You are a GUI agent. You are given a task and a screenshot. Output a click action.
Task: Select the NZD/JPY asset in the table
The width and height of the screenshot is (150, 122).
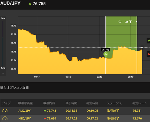click(25, 119)
